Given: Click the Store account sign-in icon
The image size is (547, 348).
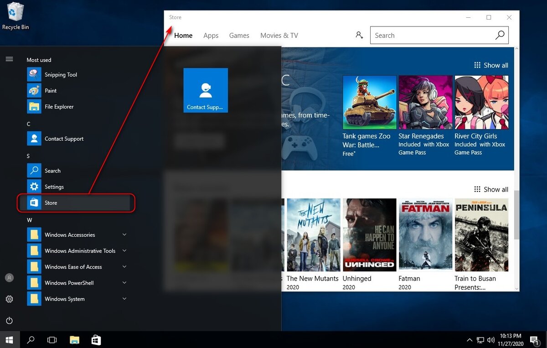Looking at the screenshot, I should (360, 35).
